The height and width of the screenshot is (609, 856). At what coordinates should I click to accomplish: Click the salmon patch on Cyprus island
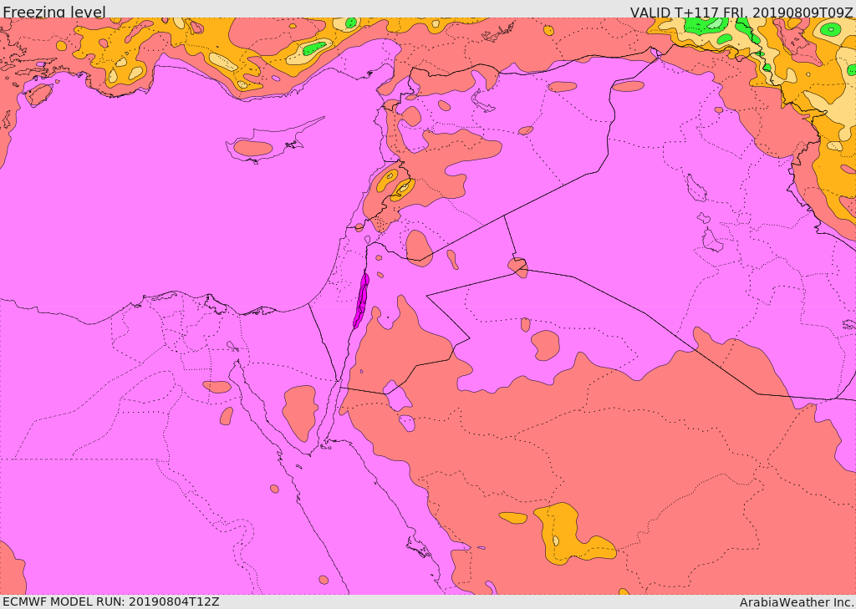[252, 148]
